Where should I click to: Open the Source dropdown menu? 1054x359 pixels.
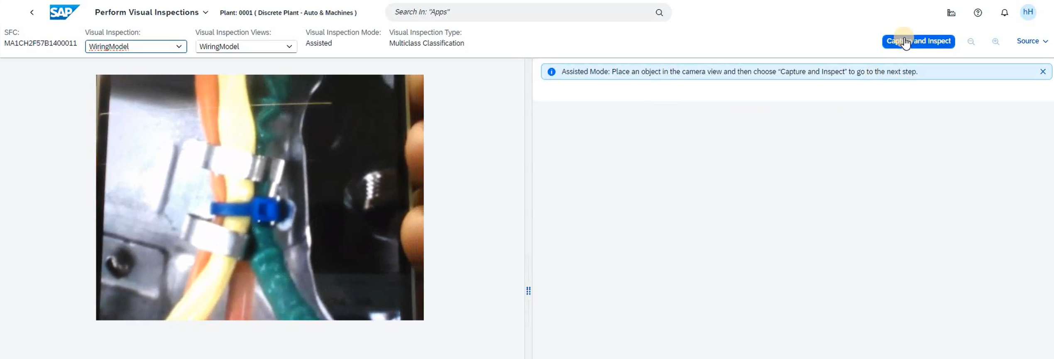pos(1032,41)
